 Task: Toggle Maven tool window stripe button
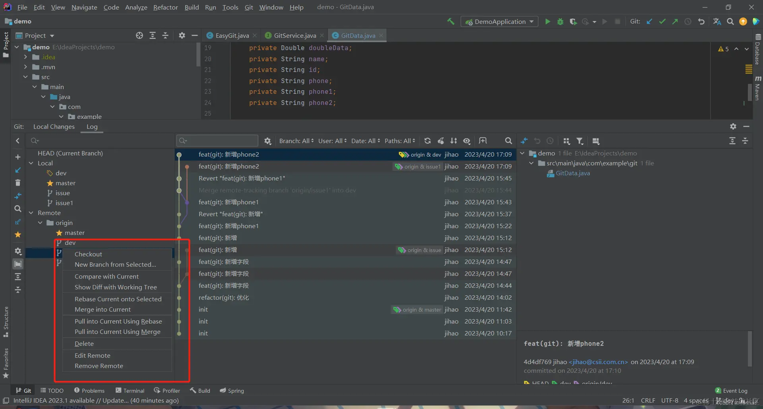point(758,88)
